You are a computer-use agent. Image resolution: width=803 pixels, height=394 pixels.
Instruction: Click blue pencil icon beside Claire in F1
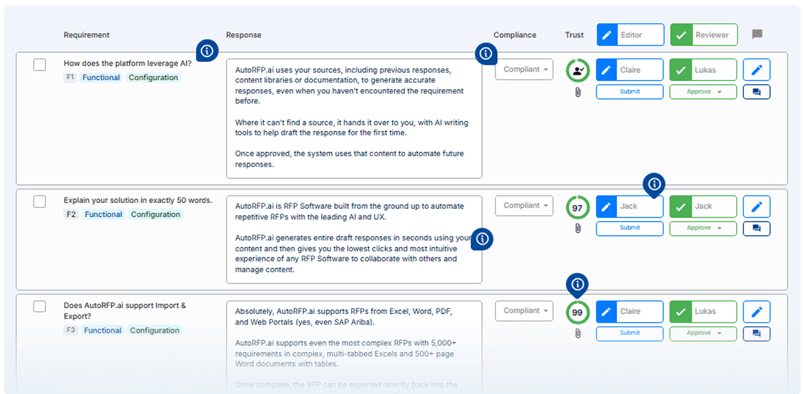tap(606, 70)
